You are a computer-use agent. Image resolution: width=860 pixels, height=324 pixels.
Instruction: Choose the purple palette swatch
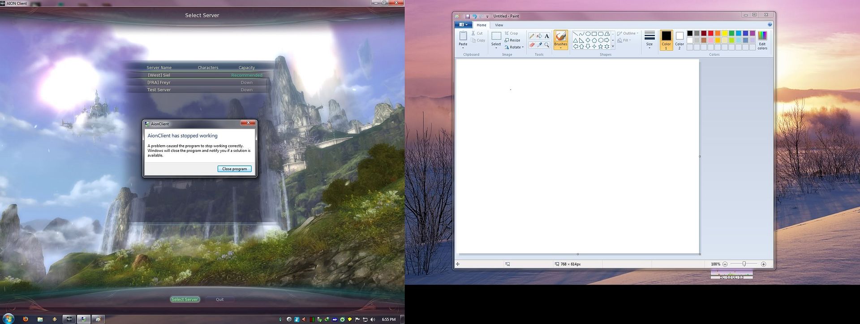click(x=752, y=33)
